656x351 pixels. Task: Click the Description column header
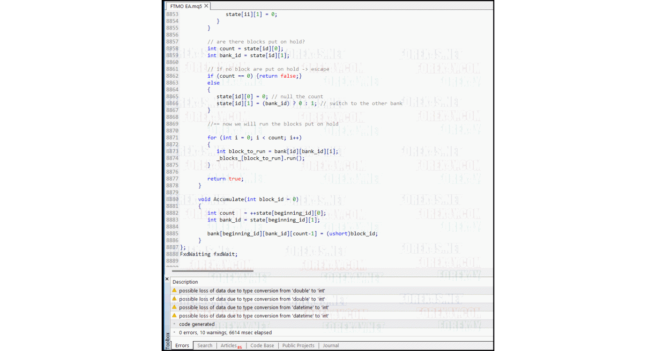click(185, 282)
